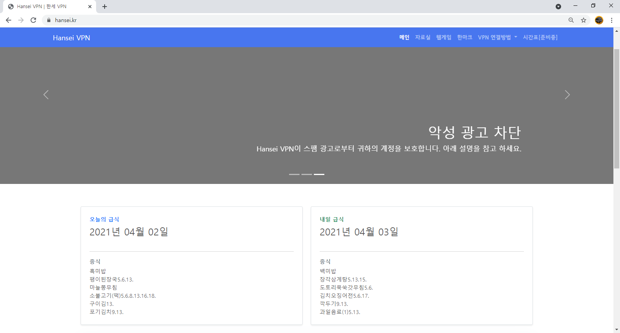Viewport: 620px width, 333px height.
Task: Open Chrome's three-dot menu
Action: coord(611,20)
